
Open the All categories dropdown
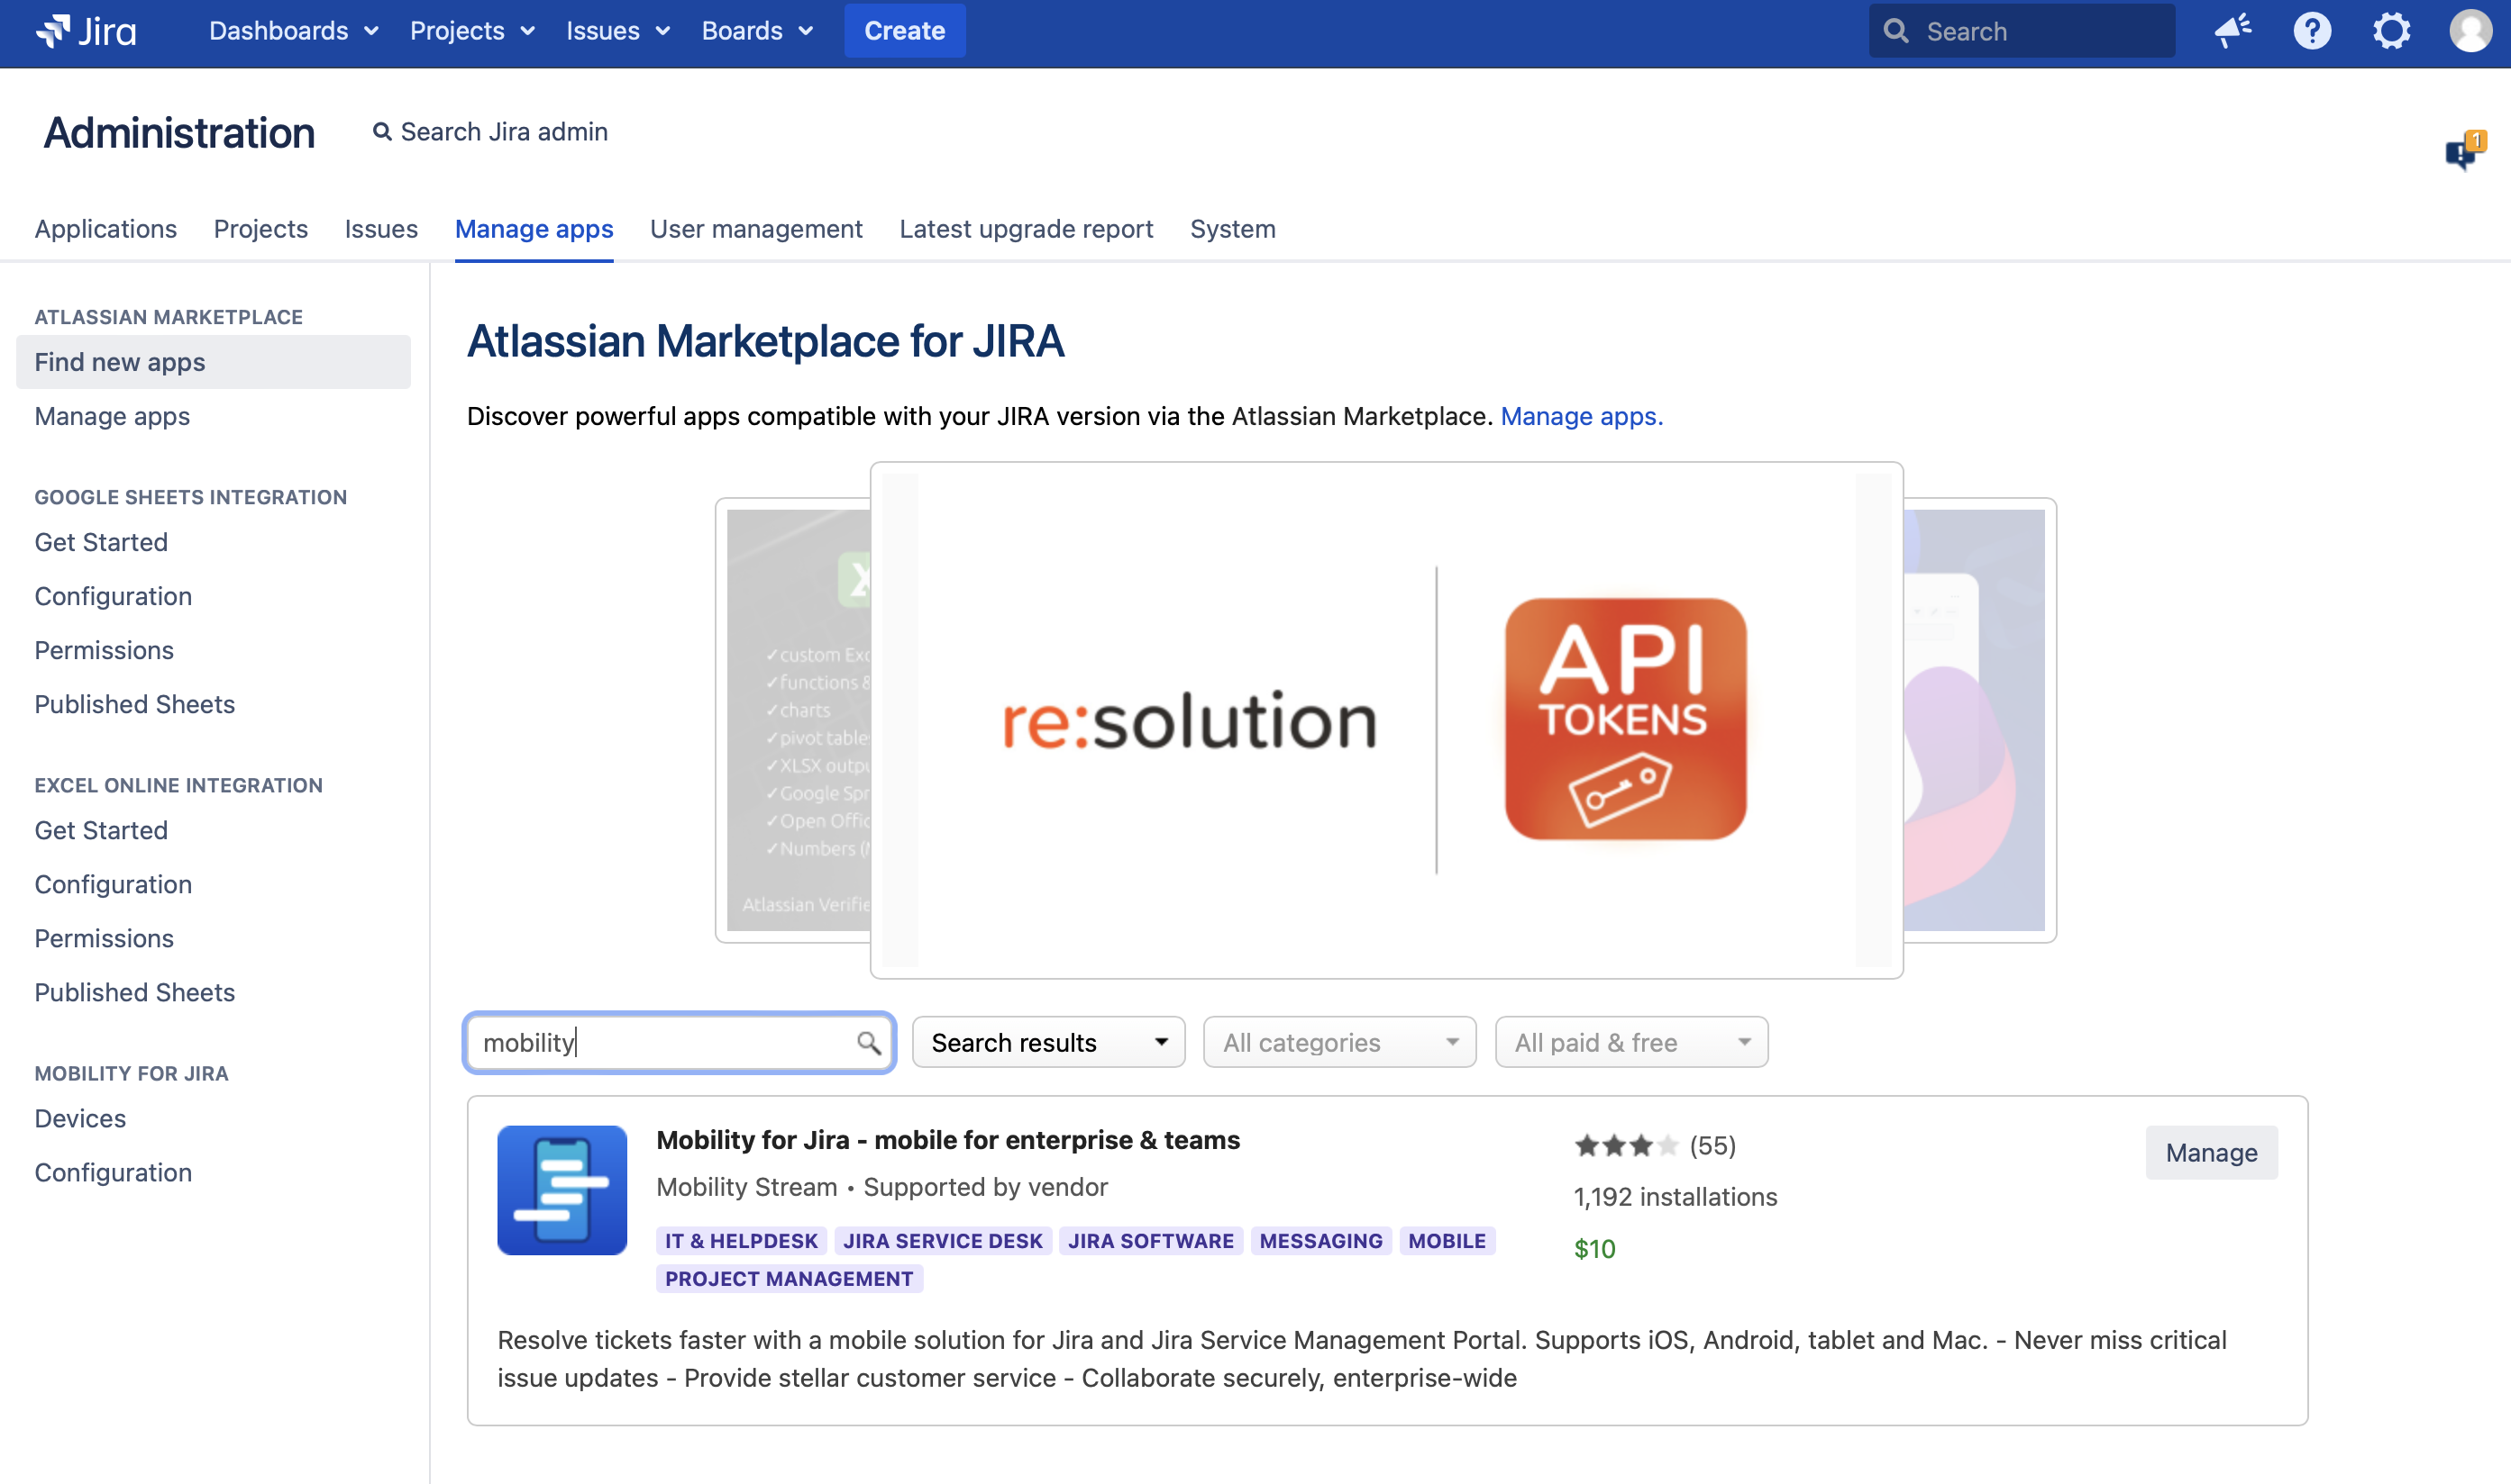[x=1339, y=1043]
